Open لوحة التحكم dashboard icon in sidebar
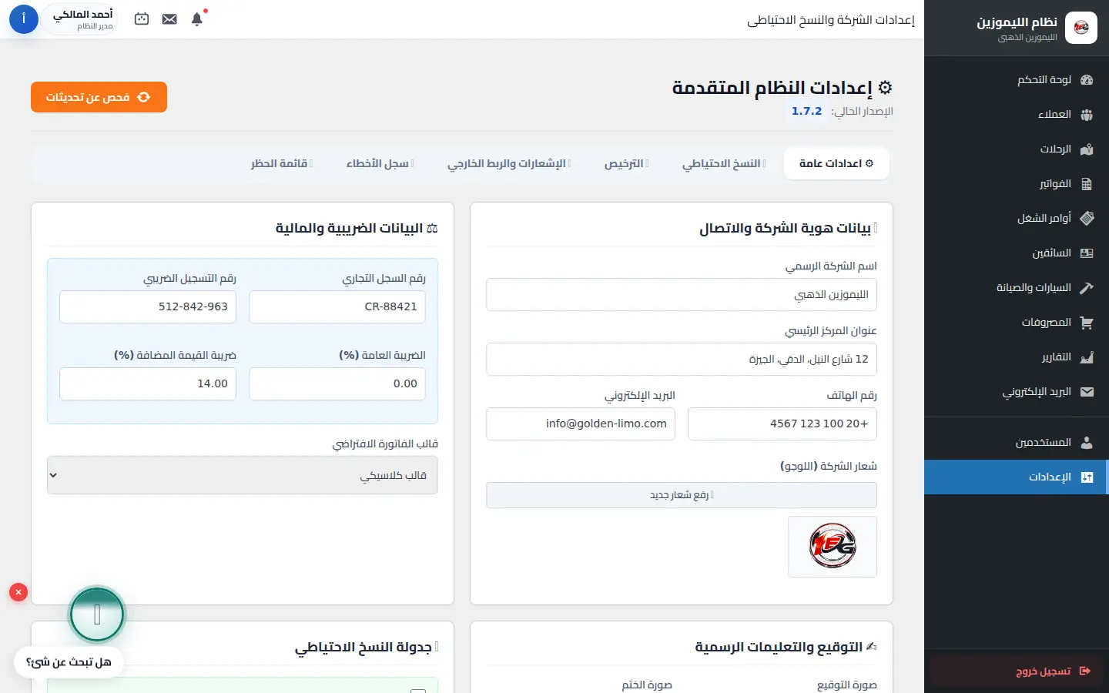 pos(1087,80)
